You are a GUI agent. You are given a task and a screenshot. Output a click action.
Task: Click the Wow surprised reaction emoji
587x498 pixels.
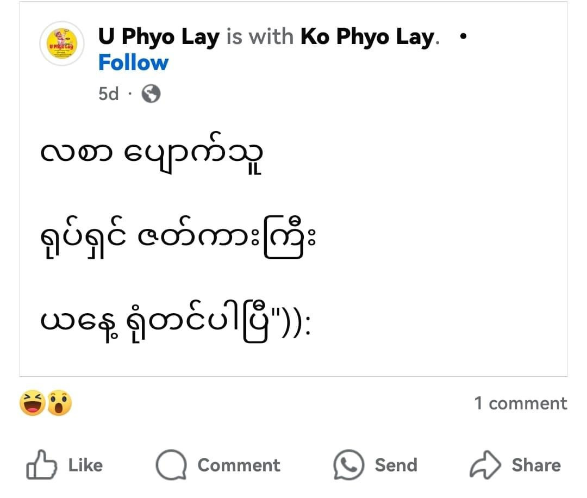[59, 403]
